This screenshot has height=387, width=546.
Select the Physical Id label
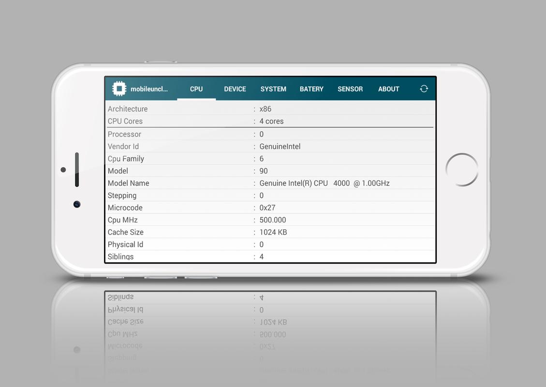point(125,244)
